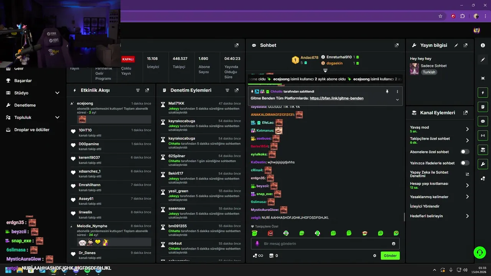The width and height of the screenshot is (491, 276).
Task: Expand the chat leaderboard arrow
Action: (325, 71)
